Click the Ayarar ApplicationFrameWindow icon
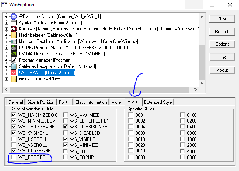 click(x=14, y=23)
